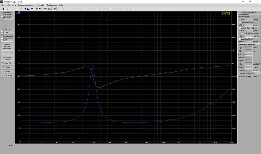The height and width of the screenshot is (154, 261).
Task: Toggle the phase display toolbar icon
Action: tap(46, 9)
